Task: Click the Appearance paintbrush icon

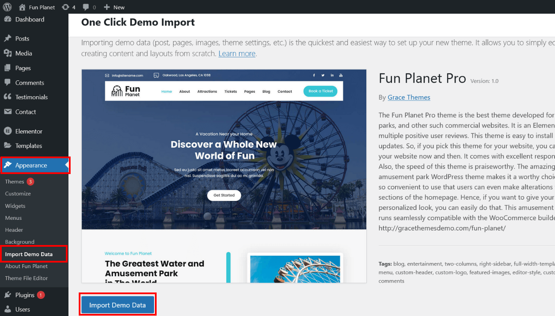Action: 8,165
